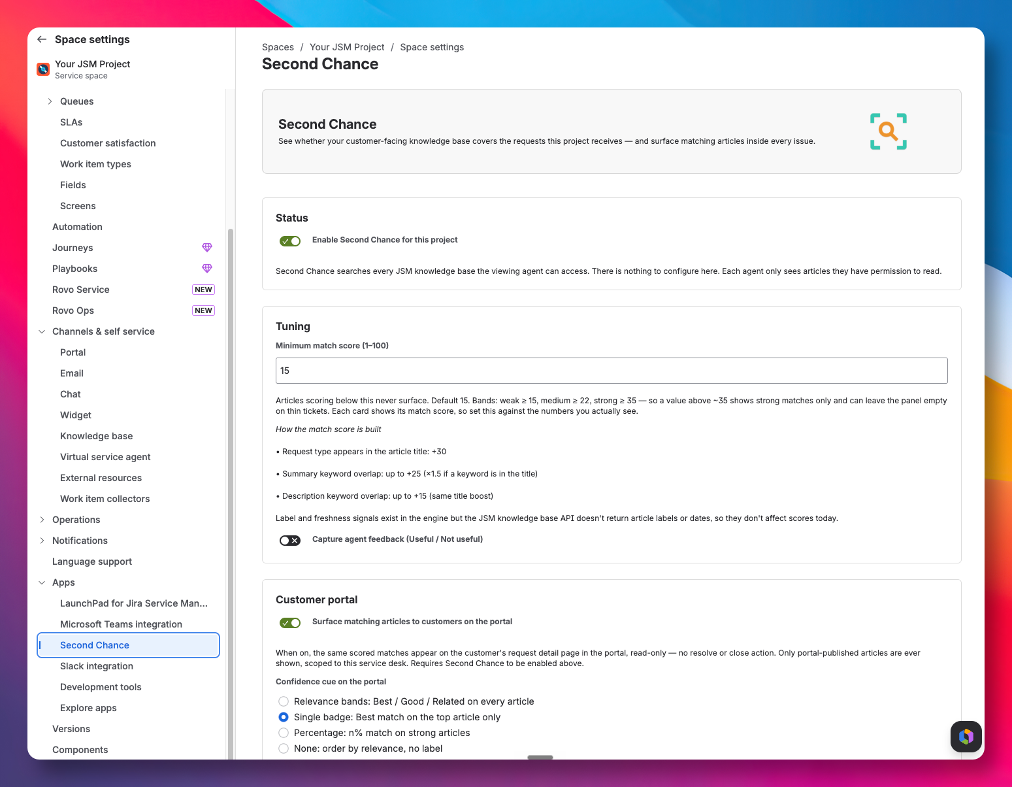The width and height of the screenshot is (1012, 787).
Task: Click Your JSM Project name in sidebar
Action: point(93,64)
